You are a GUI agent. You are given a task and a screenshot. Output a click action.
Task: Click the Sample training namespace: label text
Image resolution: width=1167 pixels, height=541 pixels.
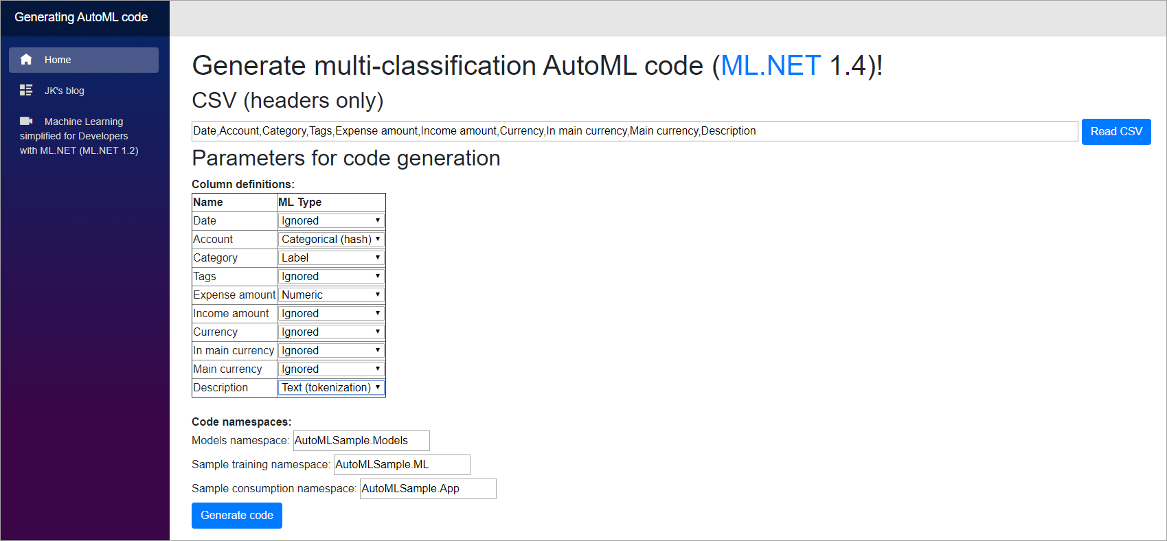pyautogui.click(x=261, y=465)
